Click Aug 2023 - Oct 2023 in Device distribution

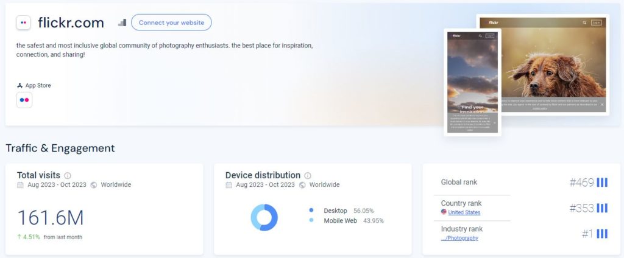pos(266,185)
